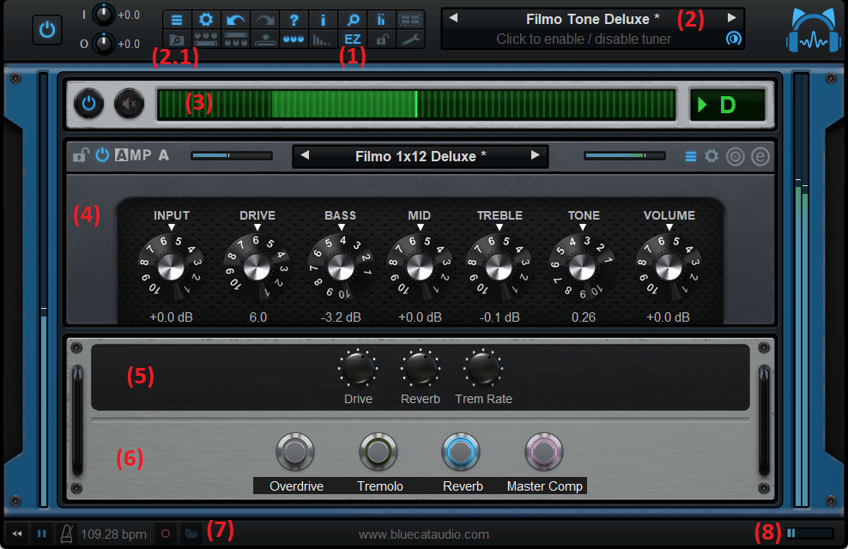Click the amp DRIVE knob
This screenshot has height=549, width=848.
(257, 268)
